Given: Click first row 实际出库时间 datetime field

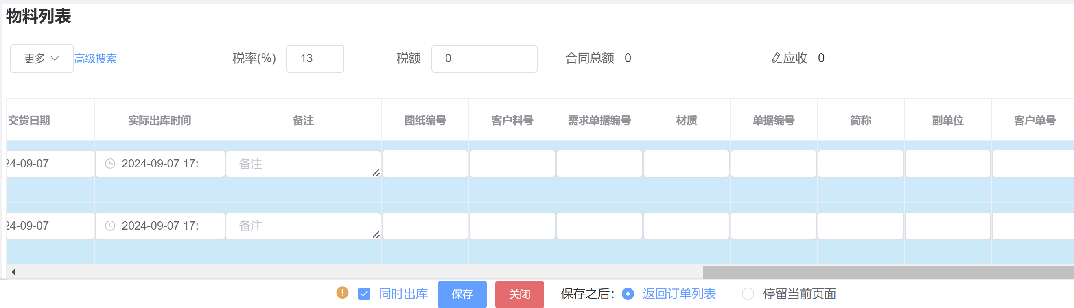Looking at the screenshot, I should click(160, 164).
